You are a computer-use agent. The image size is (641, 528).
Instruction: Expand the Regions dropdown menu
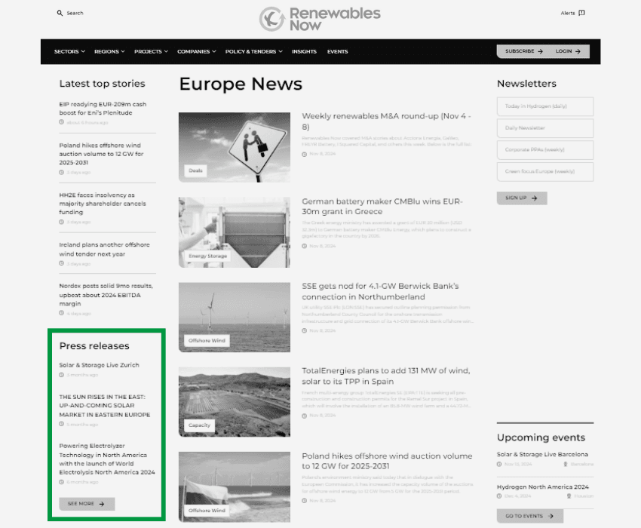coord(109,51)
